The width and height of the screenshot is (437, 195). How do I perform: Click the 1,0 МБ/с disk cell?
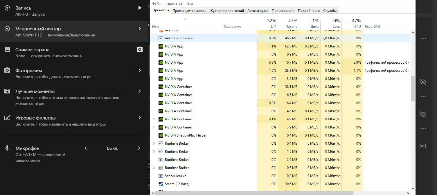(x=310, y=103)
